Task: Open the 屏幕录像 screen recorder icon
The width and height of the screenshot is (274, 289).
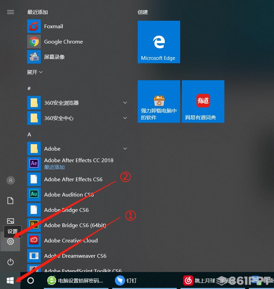Action: click(34, 57)
